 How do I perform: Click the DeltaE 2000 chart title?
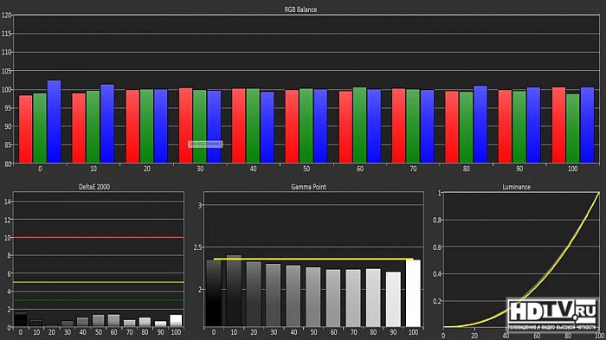coord(94,187)
